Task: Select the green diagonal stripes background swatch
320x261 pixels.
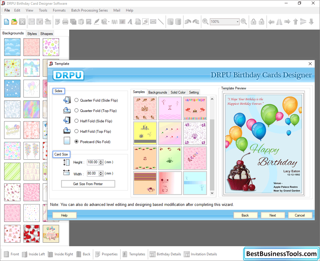Action: (12, 171)
